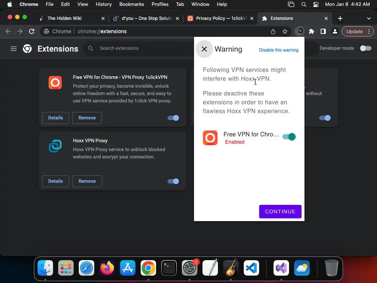The image size is (377, 283).
Task: Switch to d'you One Stop Solution tab
Action: pos(147,18)
